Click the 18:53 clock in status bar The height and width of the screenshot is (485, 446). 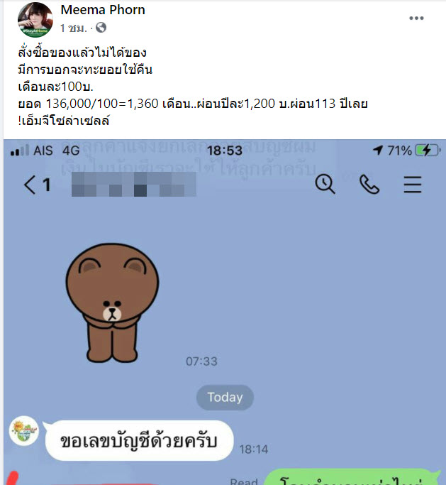tap(225, 151)
